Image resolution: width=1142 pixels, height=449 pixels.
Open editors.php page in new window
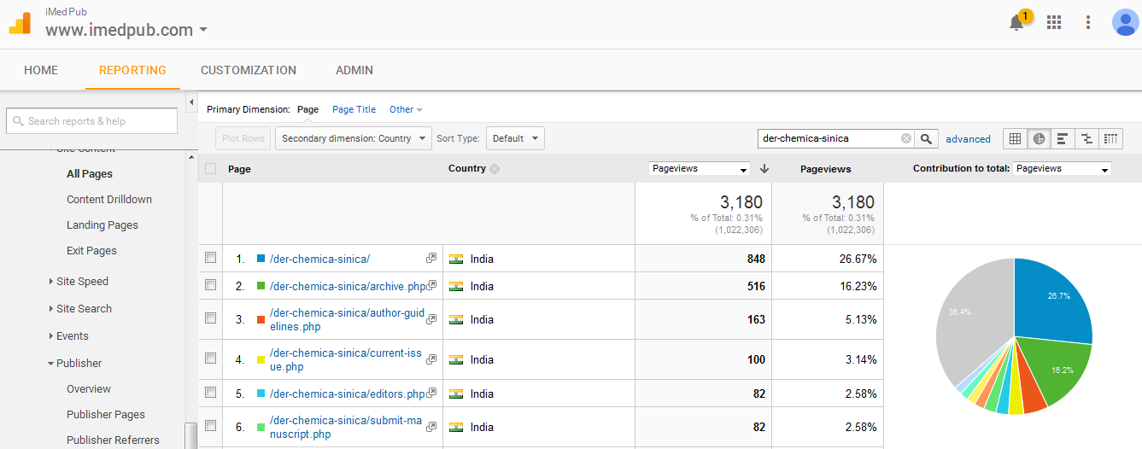[x=431, y=393]
